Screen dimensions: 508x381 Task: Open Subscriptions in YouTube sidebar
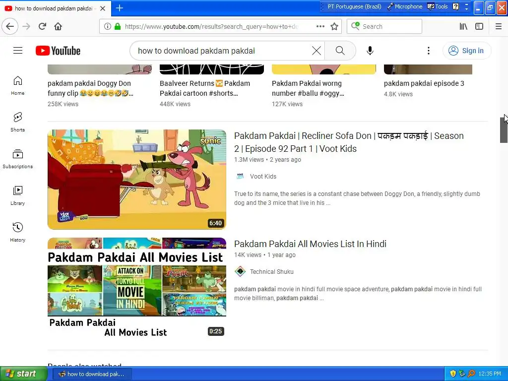[17, 159]
